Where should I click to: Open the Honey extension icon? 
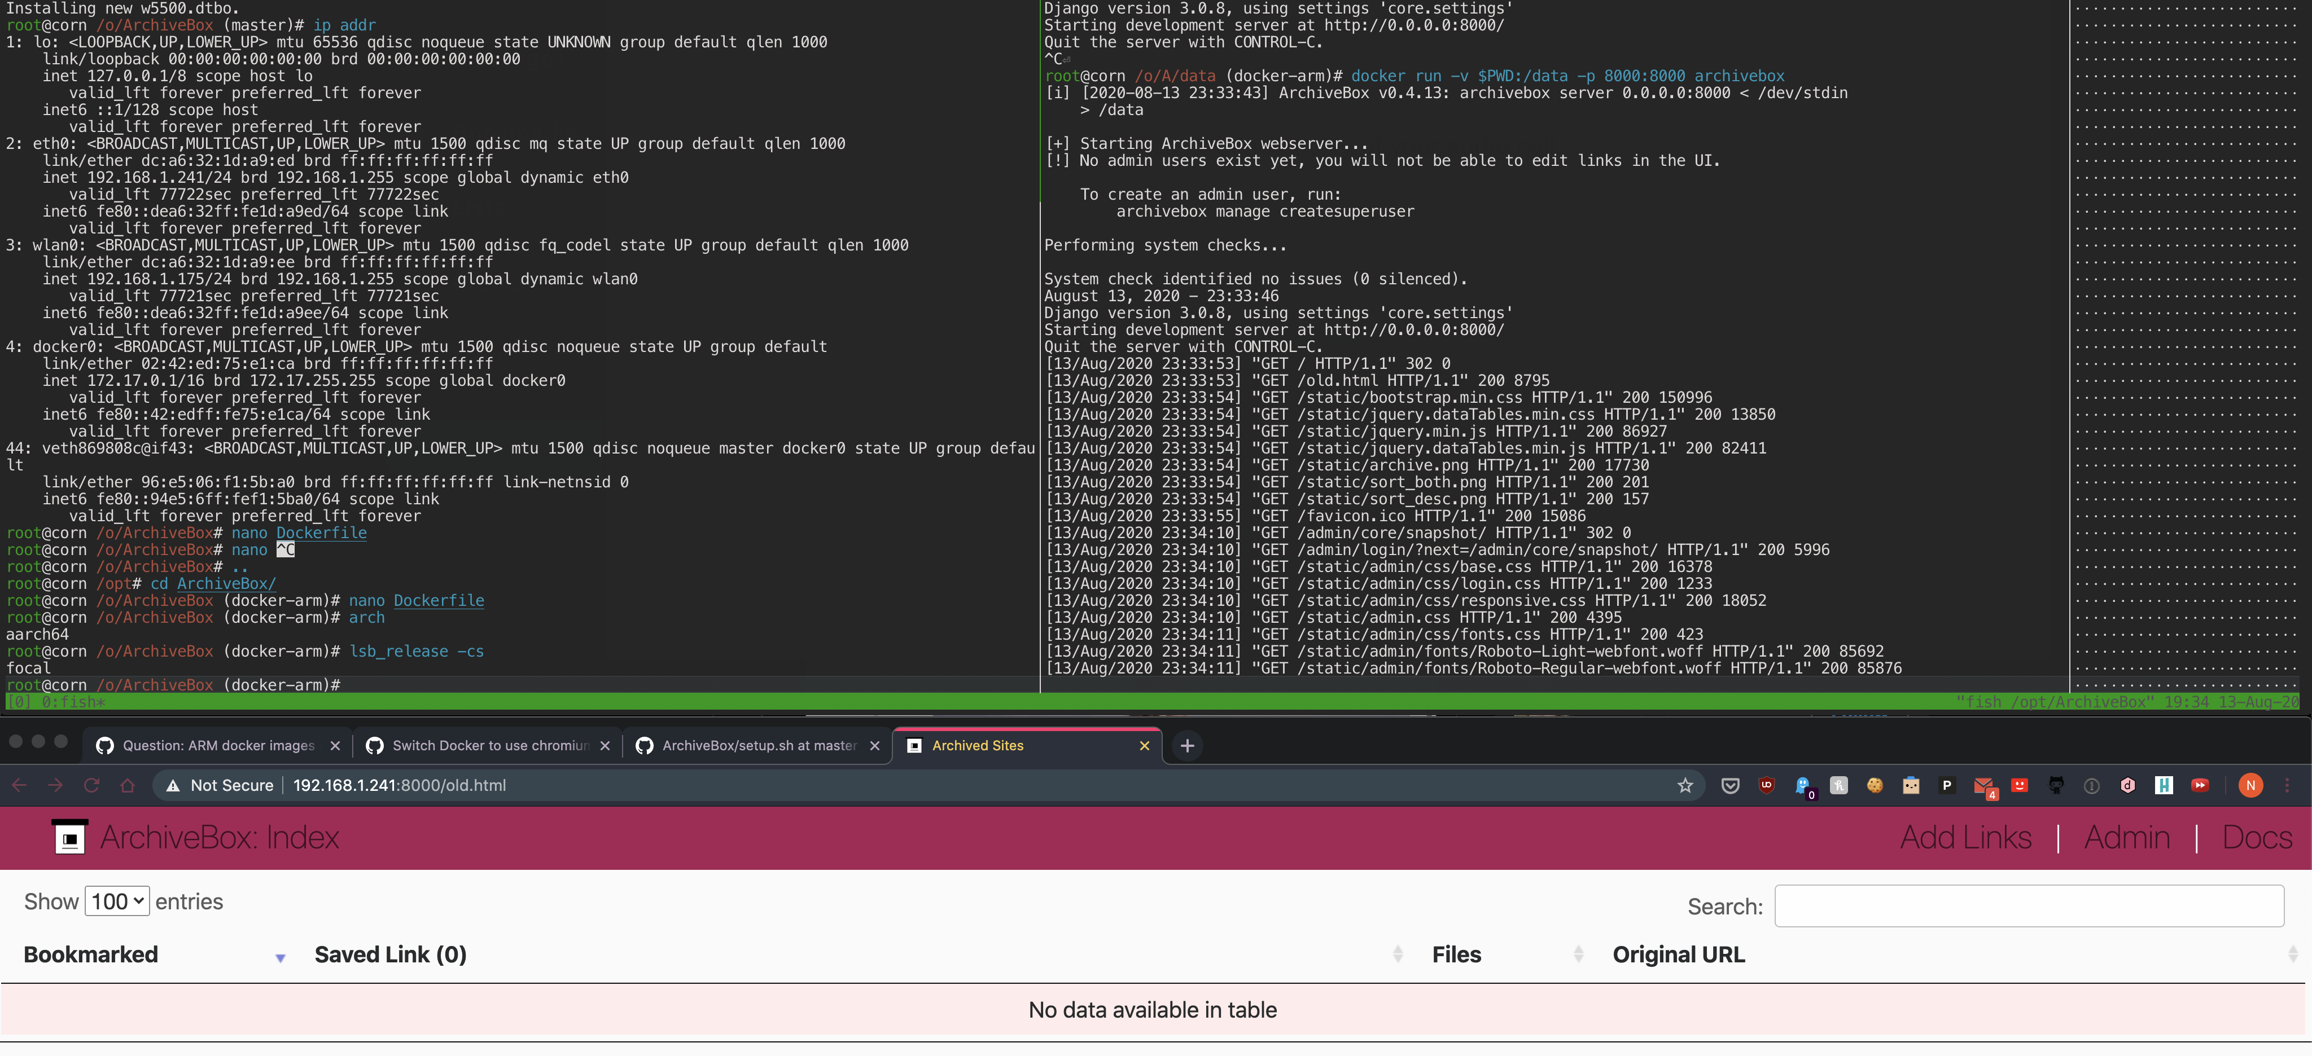(x=1839, y=786)
